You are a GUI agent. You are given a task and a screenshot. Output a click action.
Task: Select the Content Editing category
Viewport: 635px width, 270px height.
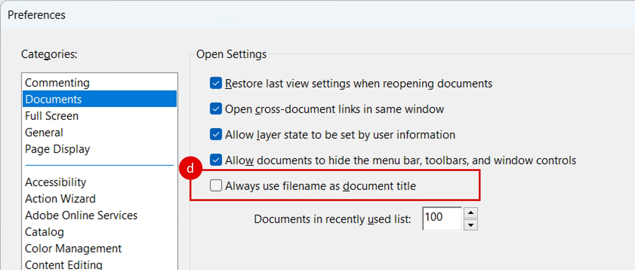[100, 264]
